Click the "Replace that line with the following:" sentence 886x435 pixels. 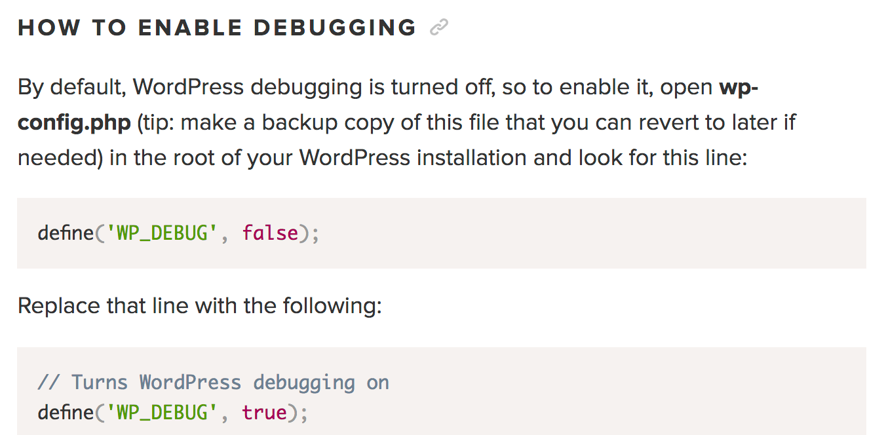click(x=199, y=306)
